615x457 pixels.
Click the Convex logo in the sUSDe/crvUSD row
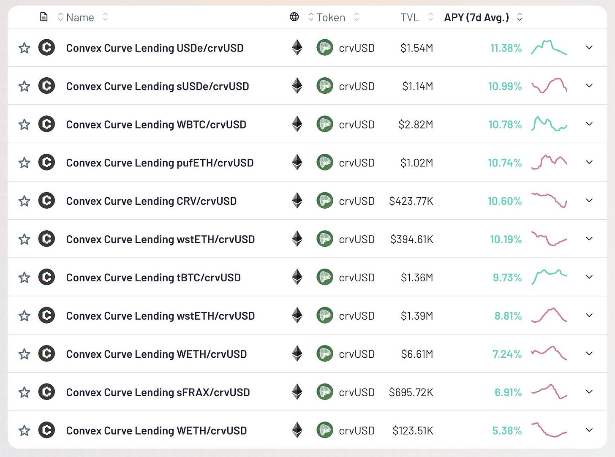point(46,86)
